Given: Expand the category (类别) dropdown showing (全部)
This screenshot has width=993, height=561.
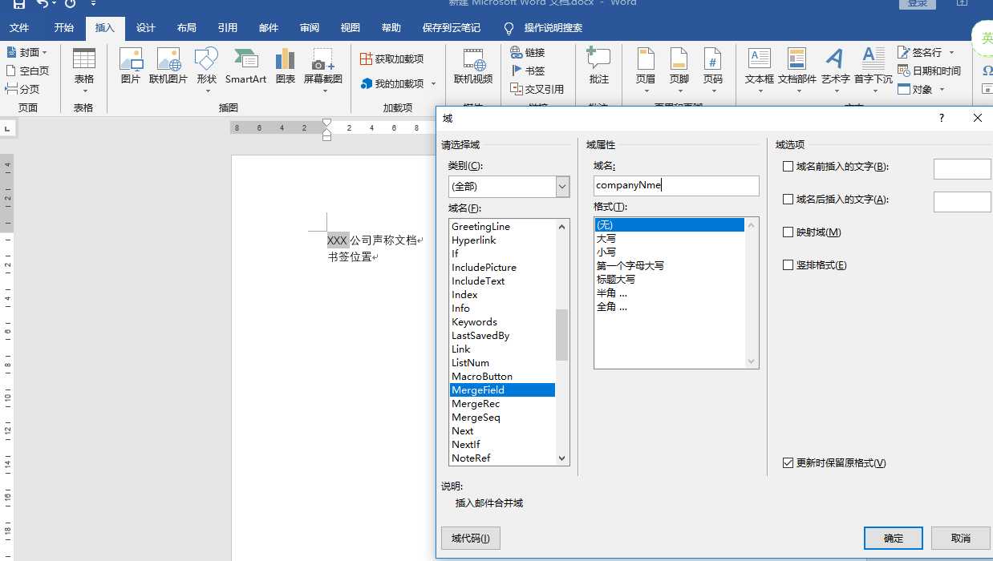Looking at the screenshot, I should [x=562, y=187].
